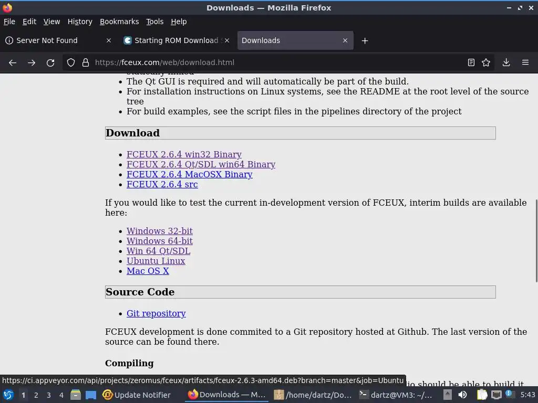Download FCEUX 2.6.4 Qt/SDL win64 Binary
The width and height of the screenshot is (538, 403).
click(x=201, y=164)
